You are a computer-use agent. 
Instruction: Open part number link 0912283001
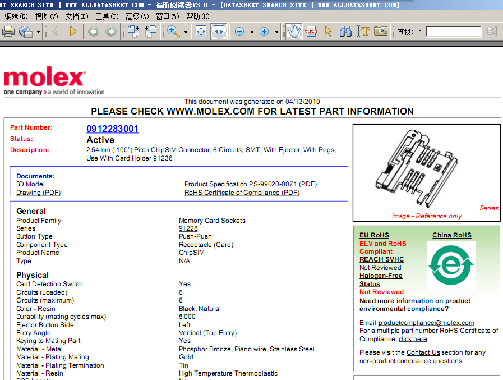pos(113,129)
